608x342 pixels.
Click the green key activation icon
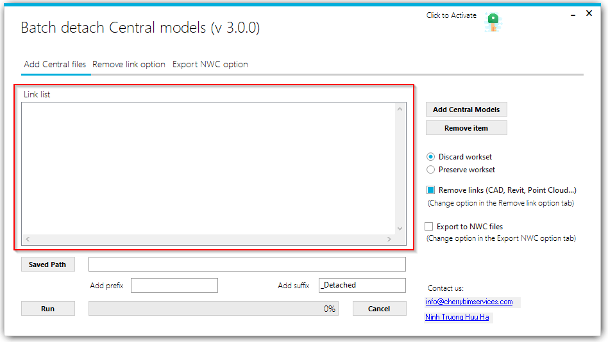[x=493, y=22]
